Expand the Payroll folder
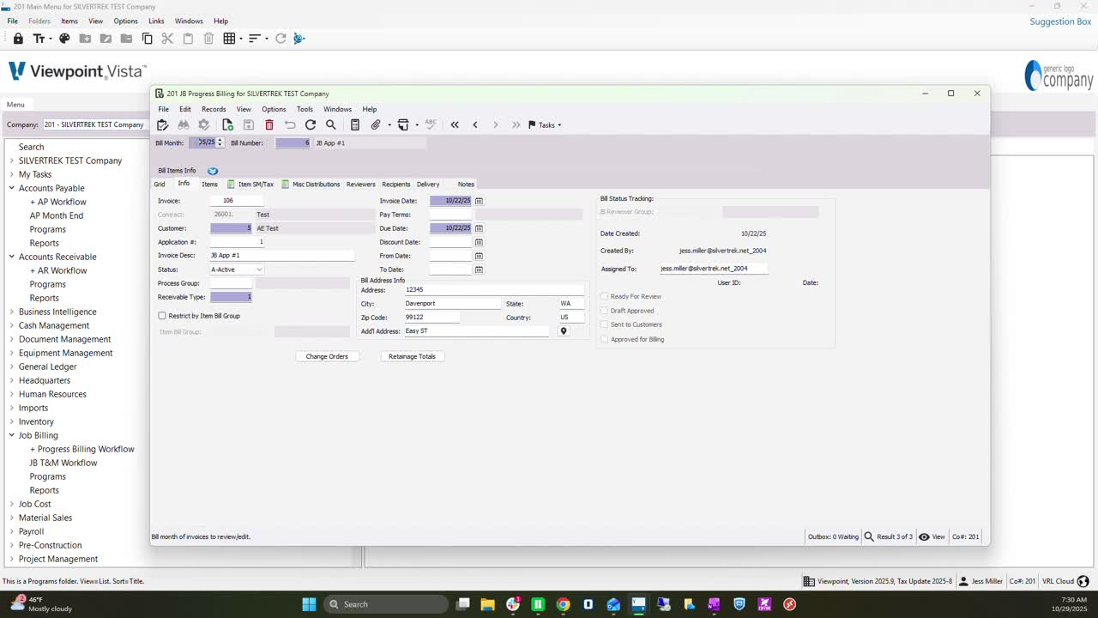 [x=12, y=531]
